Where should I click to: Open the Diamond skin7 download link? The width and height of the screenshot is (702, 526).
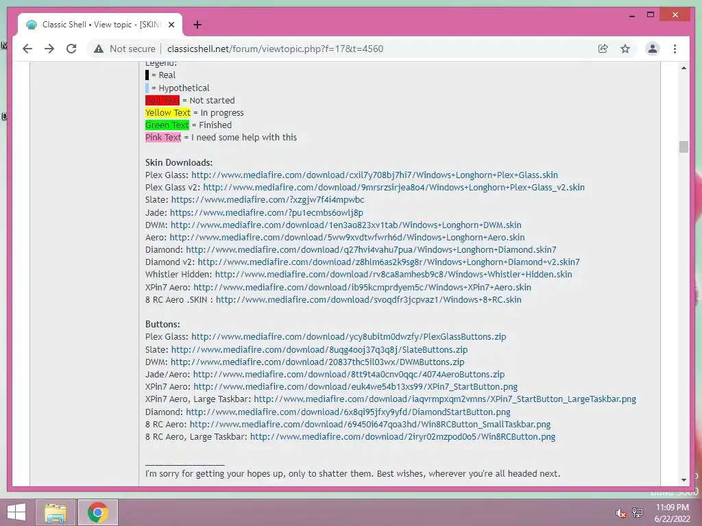371,249
